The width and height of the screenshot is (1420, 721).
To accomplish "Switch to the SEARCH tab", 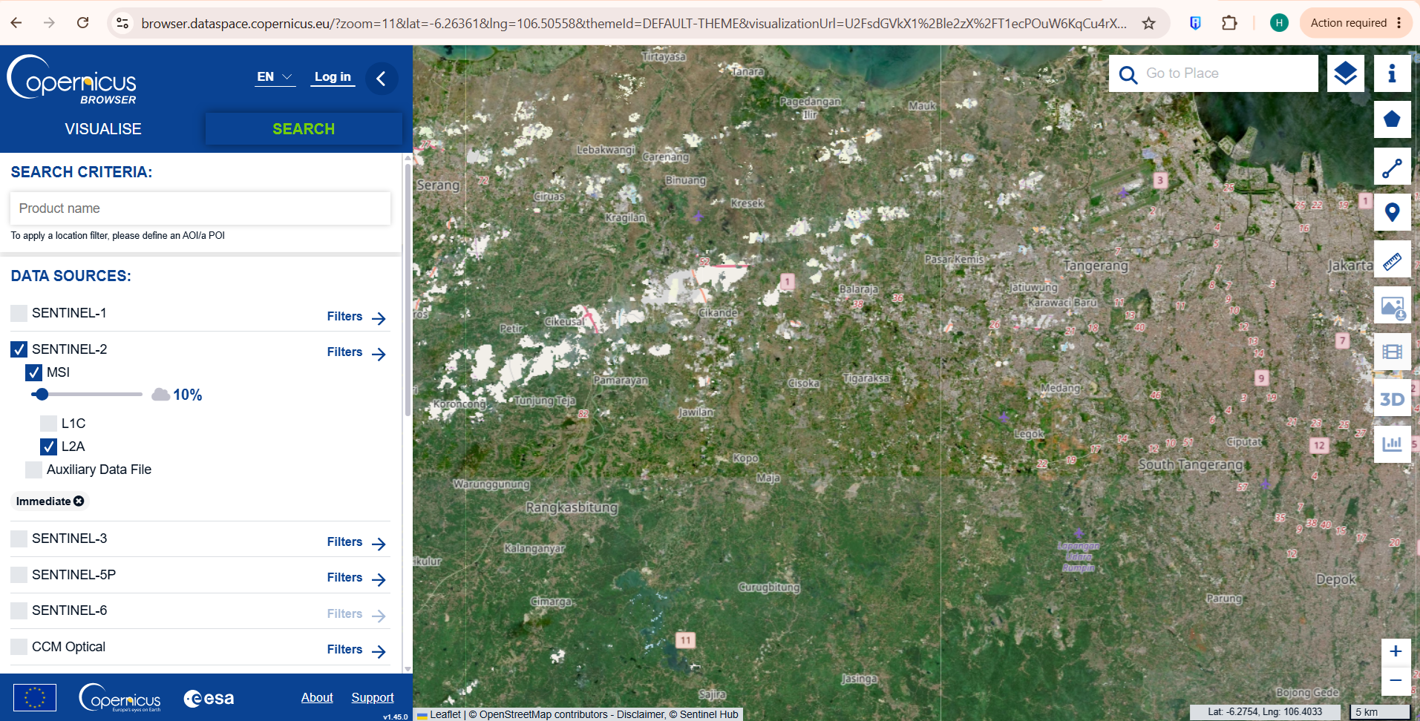I will (304, 129).
